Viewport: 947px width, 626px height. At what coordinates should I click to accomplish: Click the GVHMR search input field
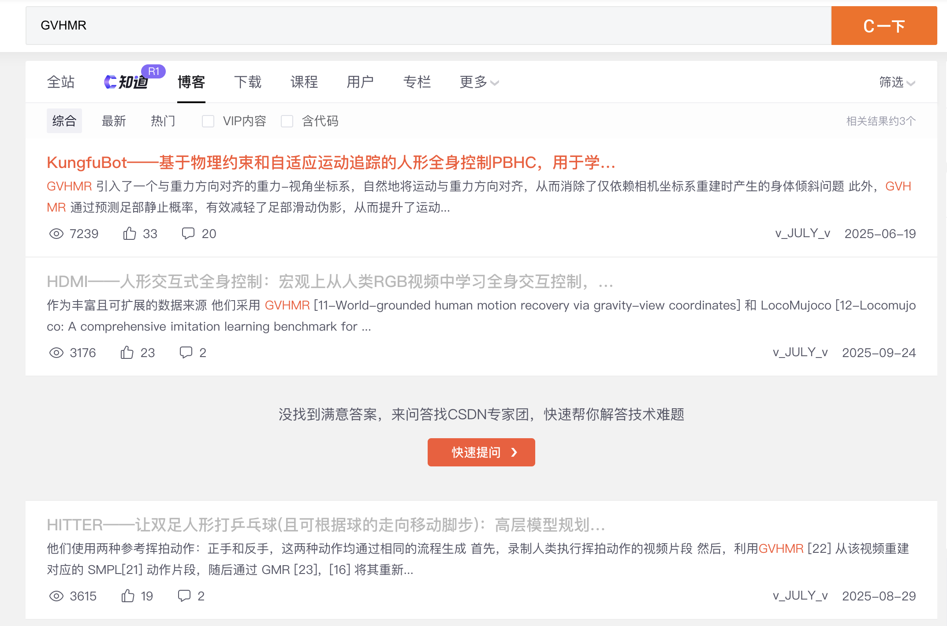pos(428,26)
